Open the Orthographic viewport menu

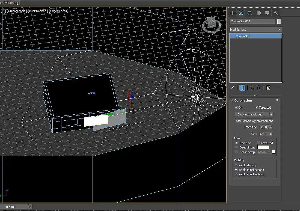coord(17,11)
